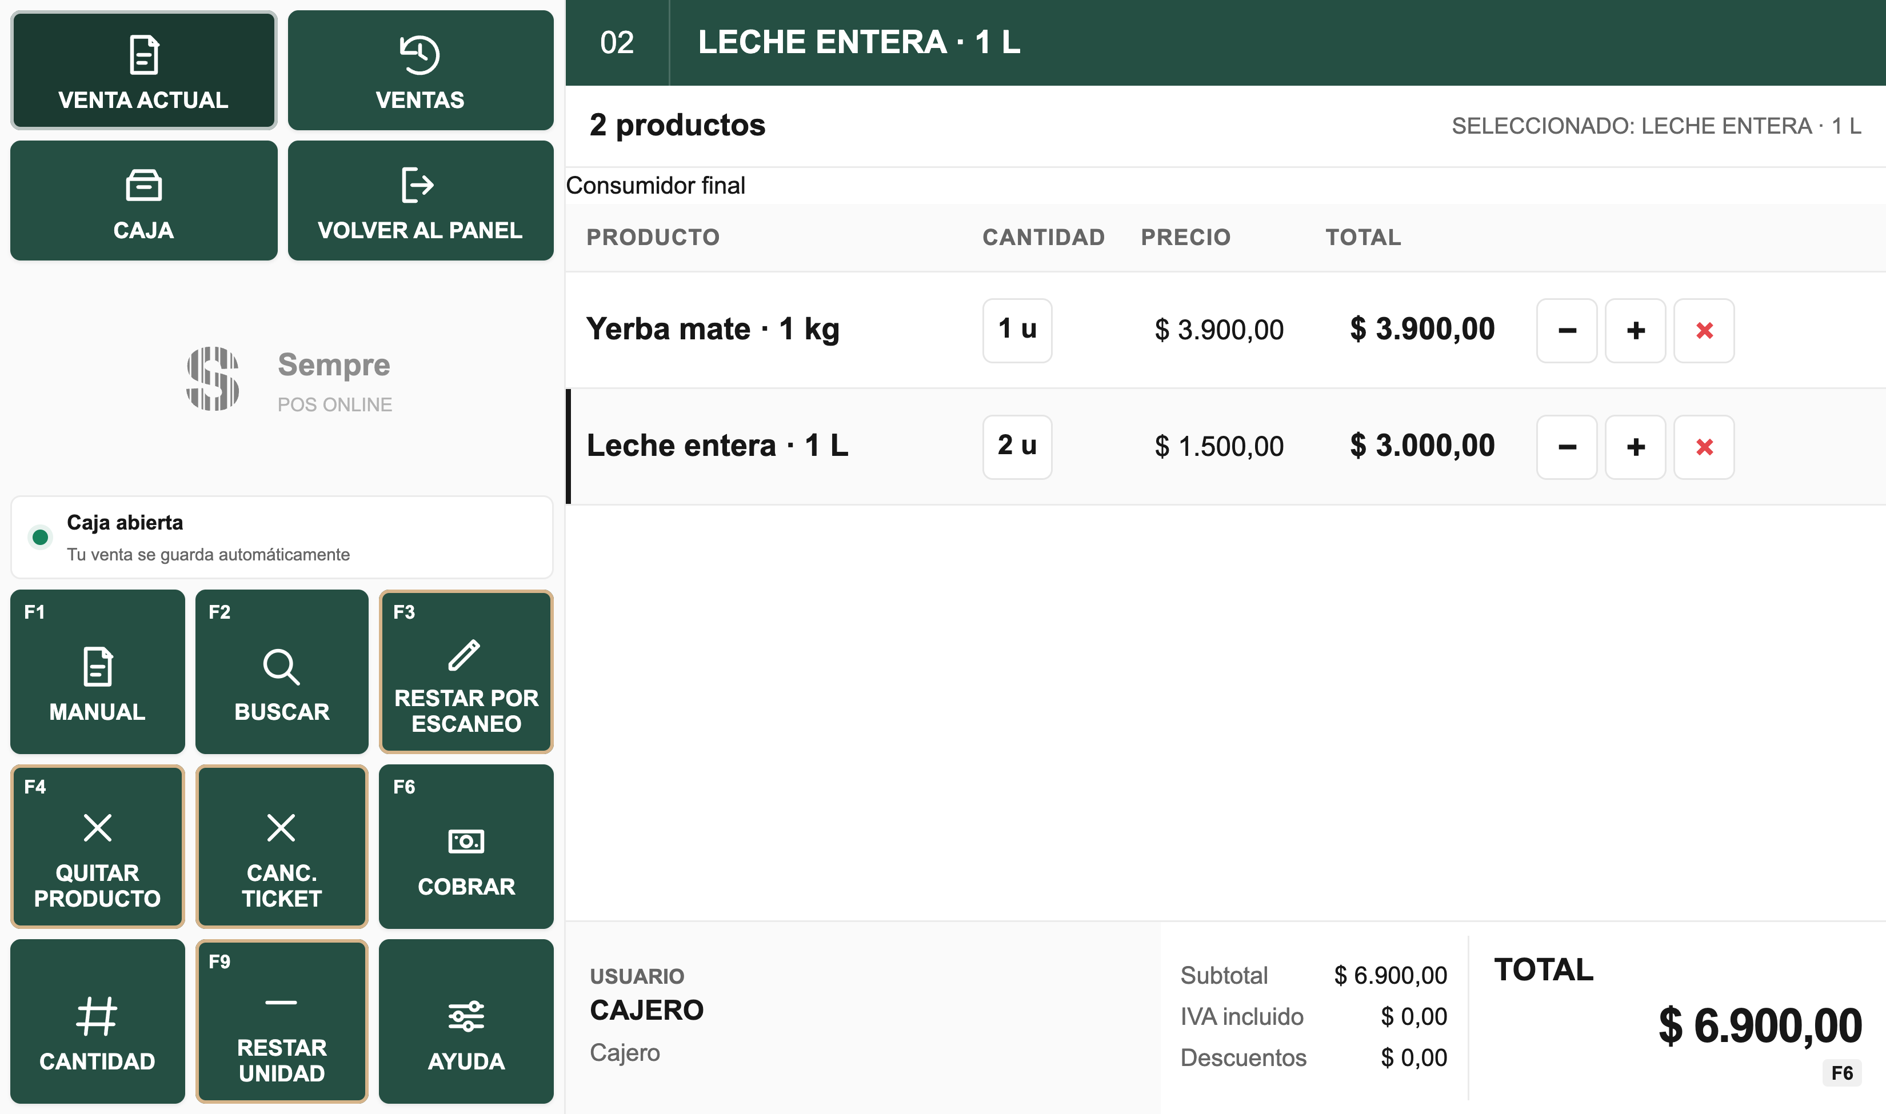Edit the 2 u quantity of Leche entera

[x=1017, y=447]
